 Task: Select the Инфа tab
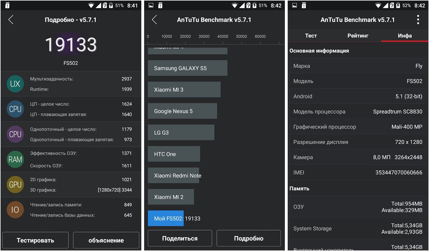pos(405,36)
